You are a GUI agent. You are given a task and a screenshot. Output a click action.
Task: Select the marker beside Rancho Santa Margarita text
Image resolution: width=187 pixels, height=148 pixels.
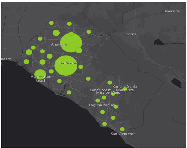pos(125,89)
